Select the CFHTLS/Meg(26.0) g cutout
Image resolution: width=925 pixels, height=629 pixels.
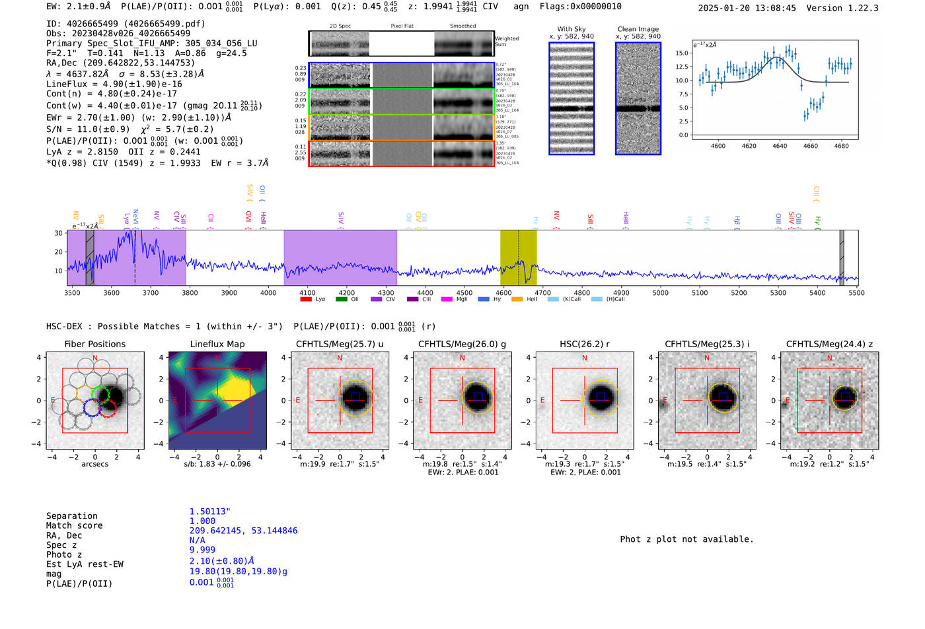(462, 400)
